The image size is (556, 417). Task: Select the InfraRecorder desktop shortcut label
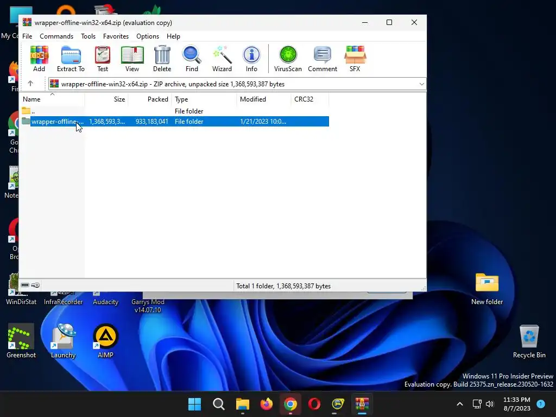(63, 302)
